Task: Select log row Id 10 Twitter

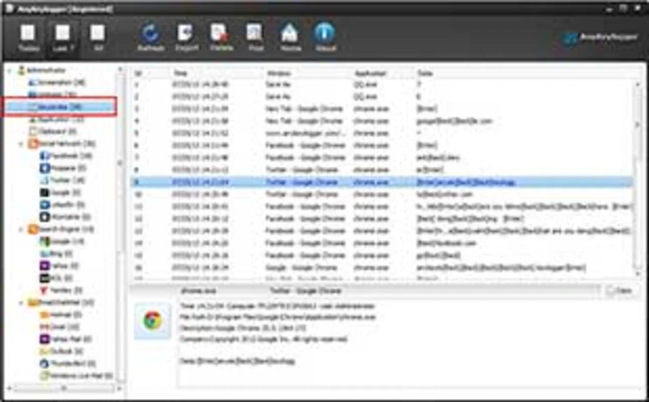Action: (x=382, y=194)
